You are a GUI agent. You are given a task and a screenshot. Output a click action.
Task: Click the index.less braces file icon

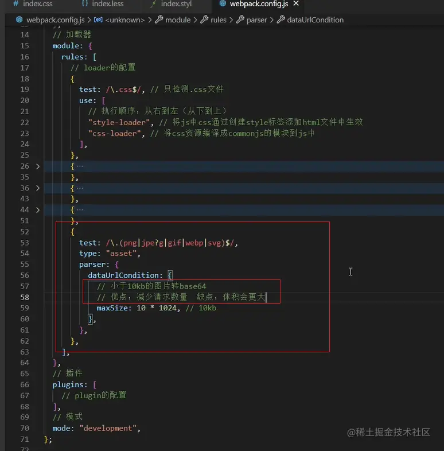click(x=85, y=4)
